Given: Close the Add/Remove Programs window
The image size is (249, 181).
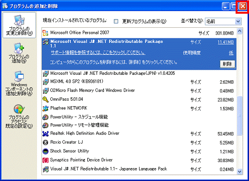Looking at the screenshot, I should pos(243,6).
